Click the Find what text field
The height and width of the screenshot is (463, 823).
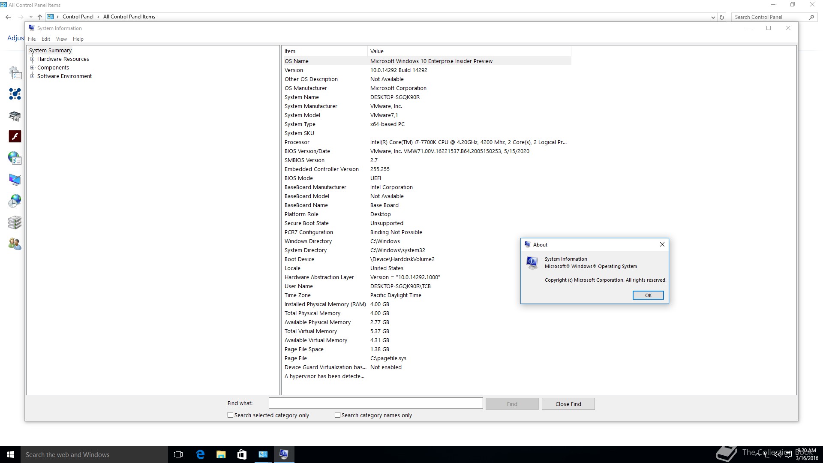(x=375, y=403)
